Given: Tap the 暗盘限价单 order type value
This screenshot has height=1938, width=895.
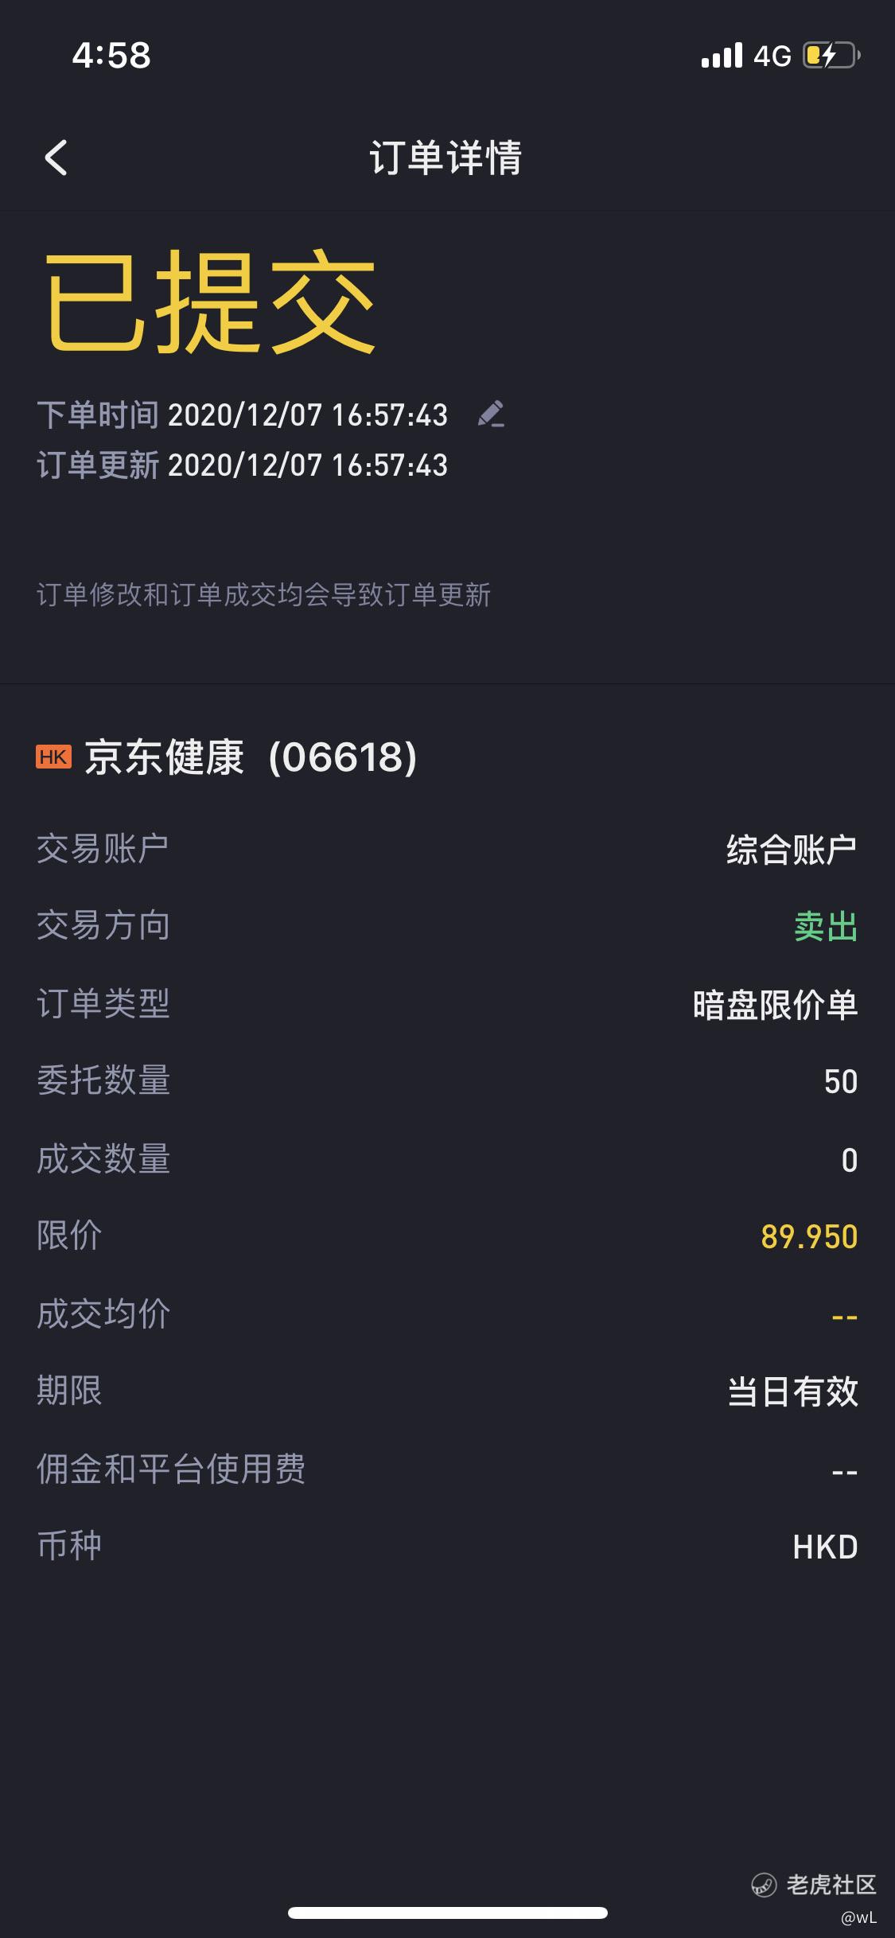Looking at the screenshot, I should (775, 1005).
